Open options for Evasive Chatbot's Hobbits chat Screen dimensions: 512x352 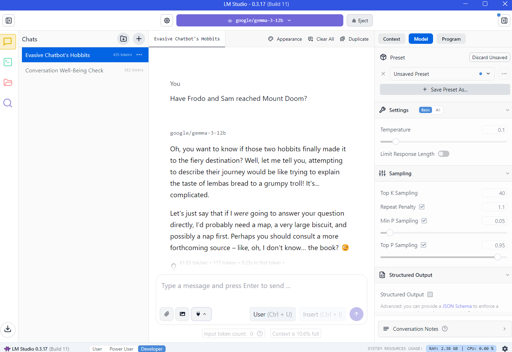(x=139, y=55)
